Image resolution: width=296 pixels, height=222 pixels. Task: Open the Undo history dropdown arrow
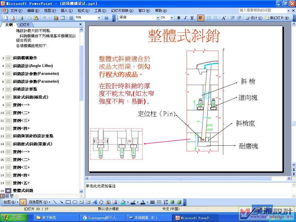49,18
